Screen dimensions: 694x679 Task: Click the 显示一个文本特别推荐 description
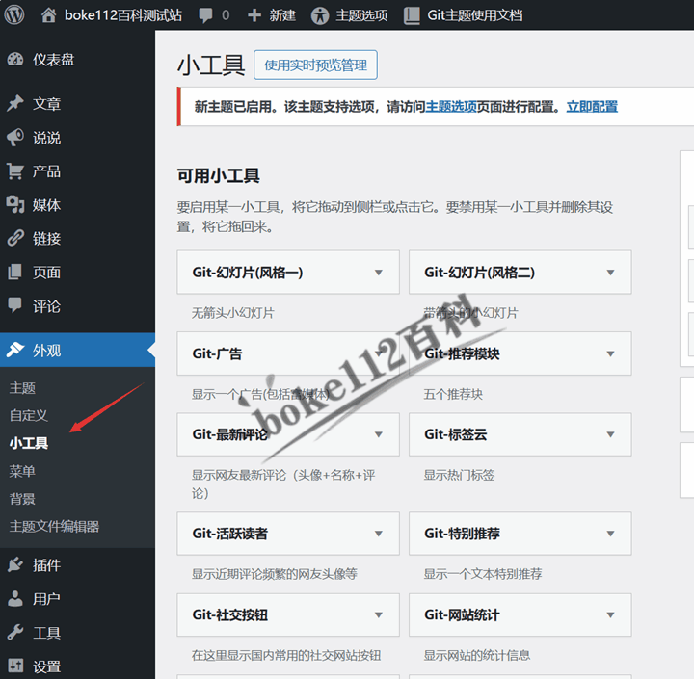point(483,574)
